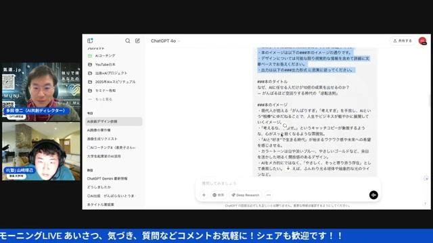Click the small round icon at chat right edge

tap(426, 178)
